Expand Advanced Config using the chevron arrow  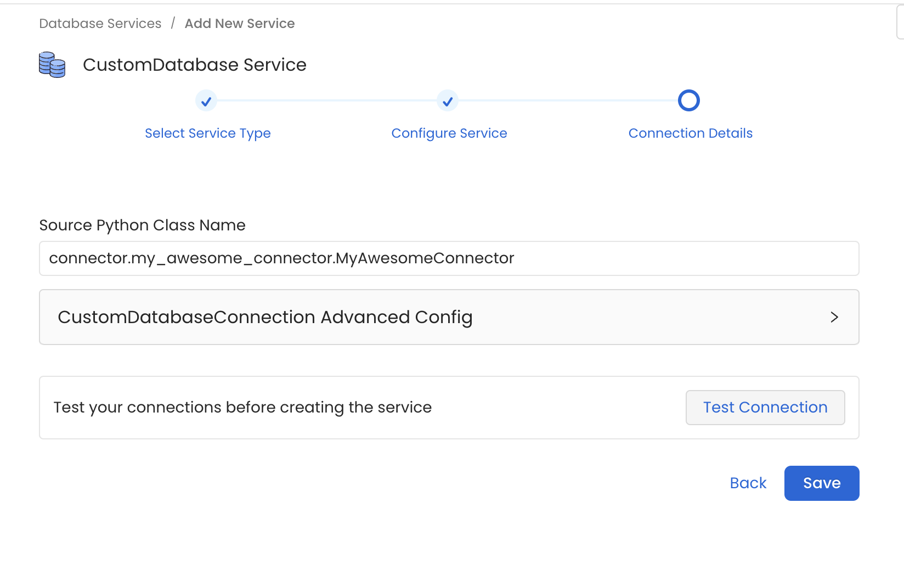[834, 317]
